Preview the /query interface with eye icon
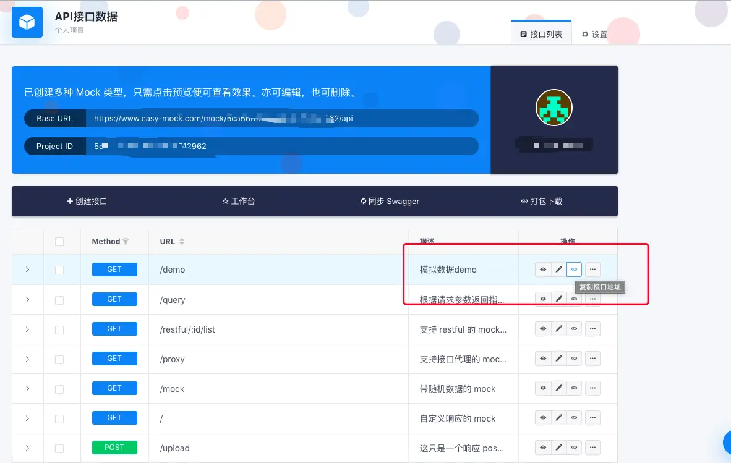 [x=542, y=299]
